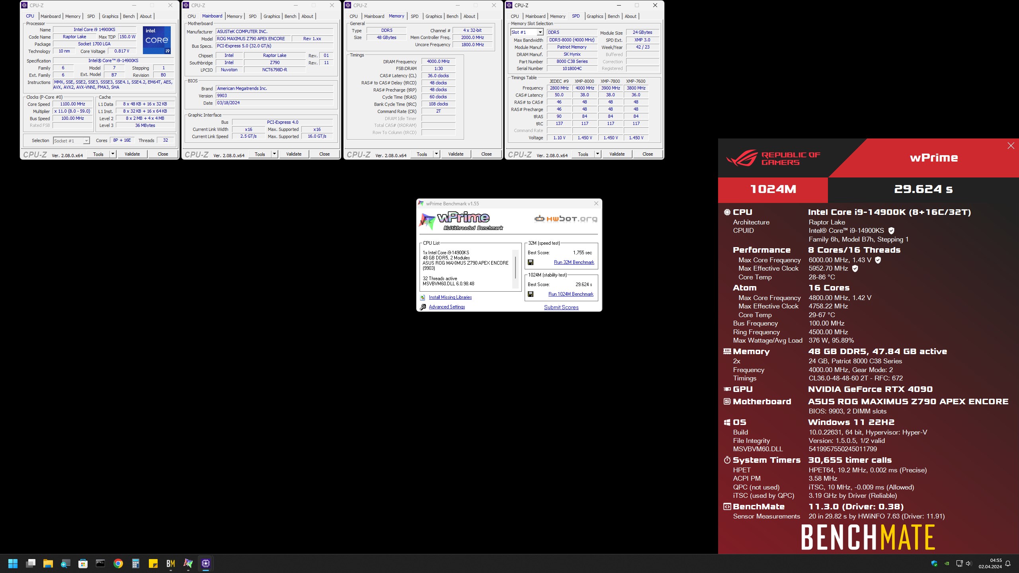Click Run 32M Benchmark link

(x=574, y=262)
